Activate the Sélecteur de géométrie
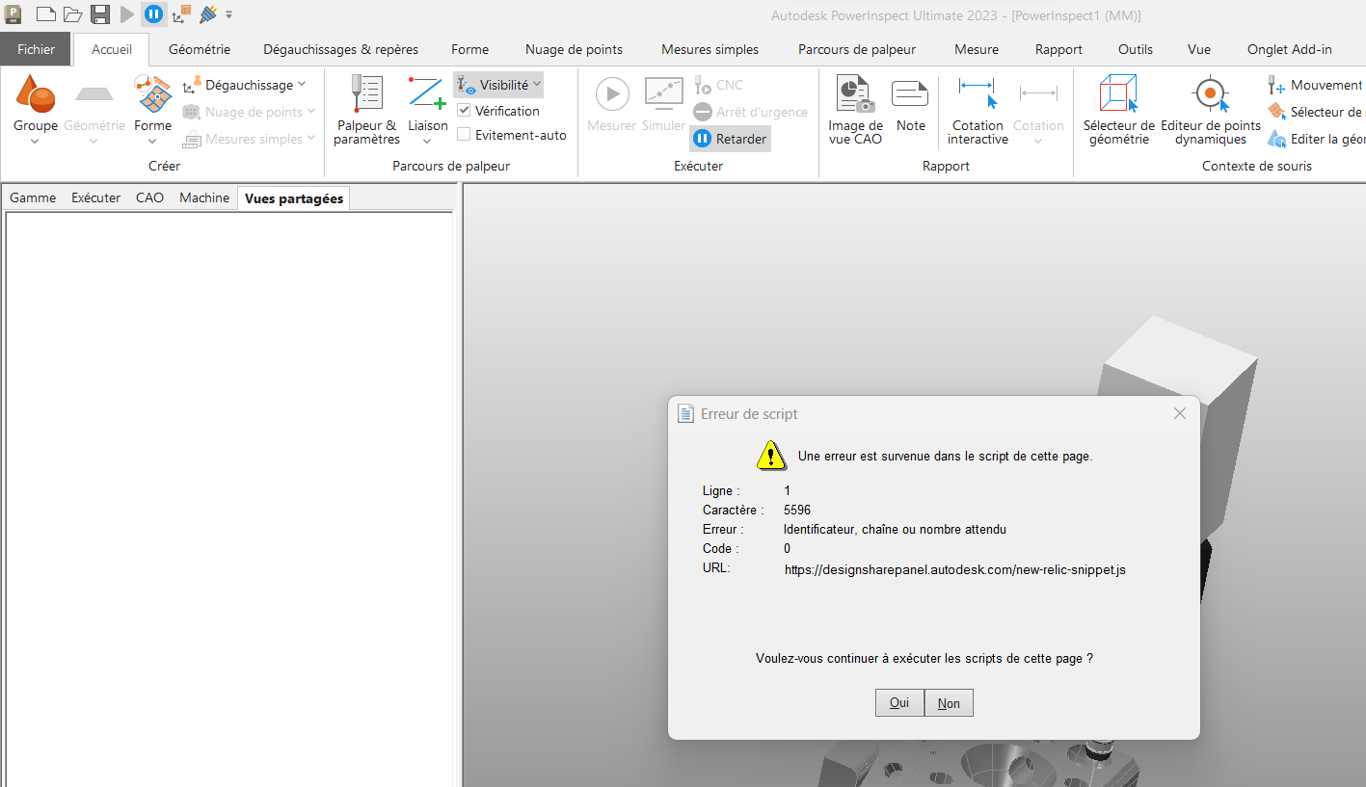Screen dimensions: 1366x787 [x=1118, y=110]
